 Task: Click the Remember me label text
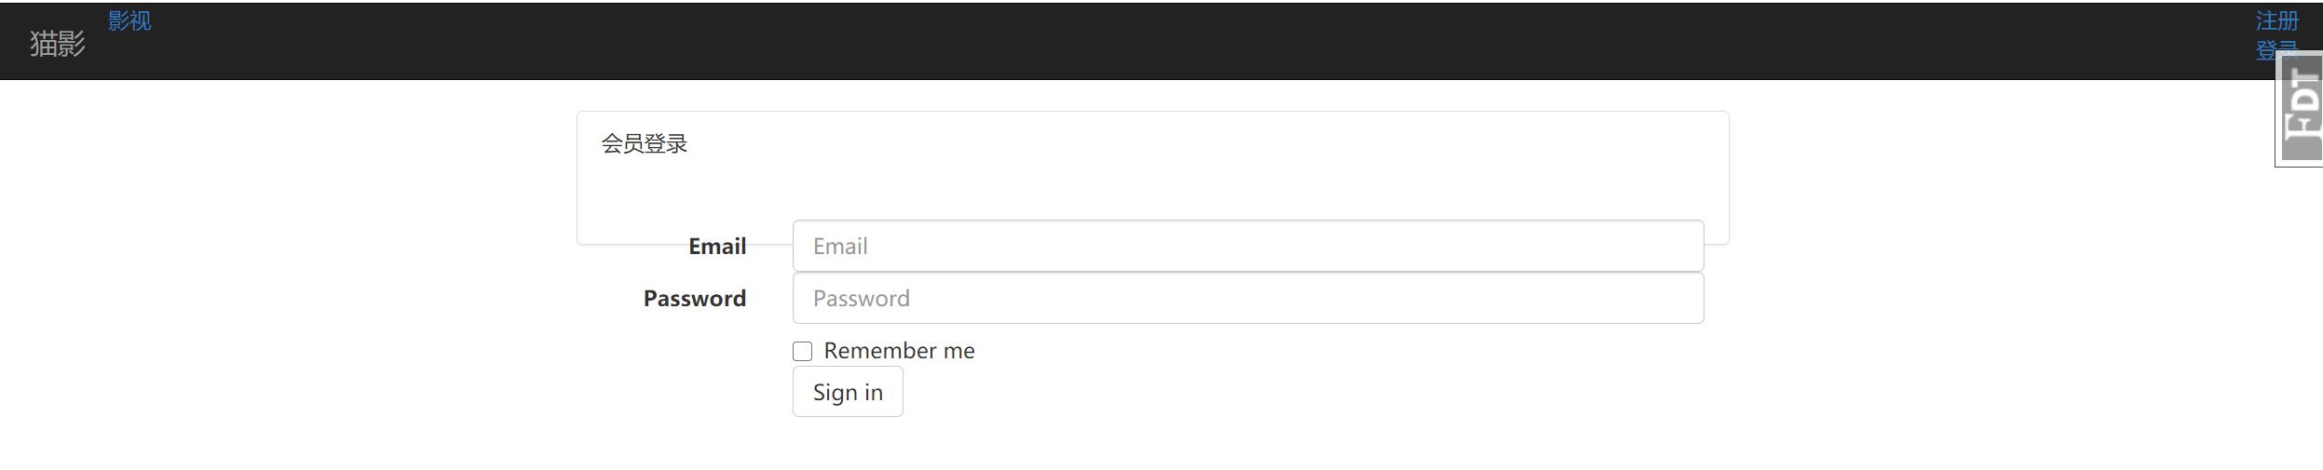(899, 351)
